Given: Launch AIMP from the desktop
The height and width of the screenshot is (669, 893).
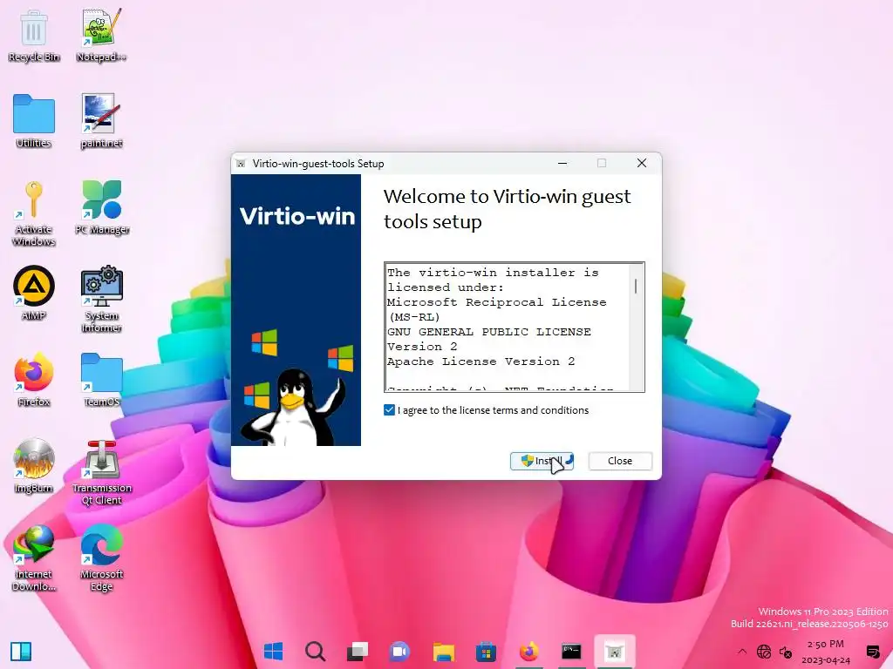Looking at the screenshot, I should tap(34, 294).
